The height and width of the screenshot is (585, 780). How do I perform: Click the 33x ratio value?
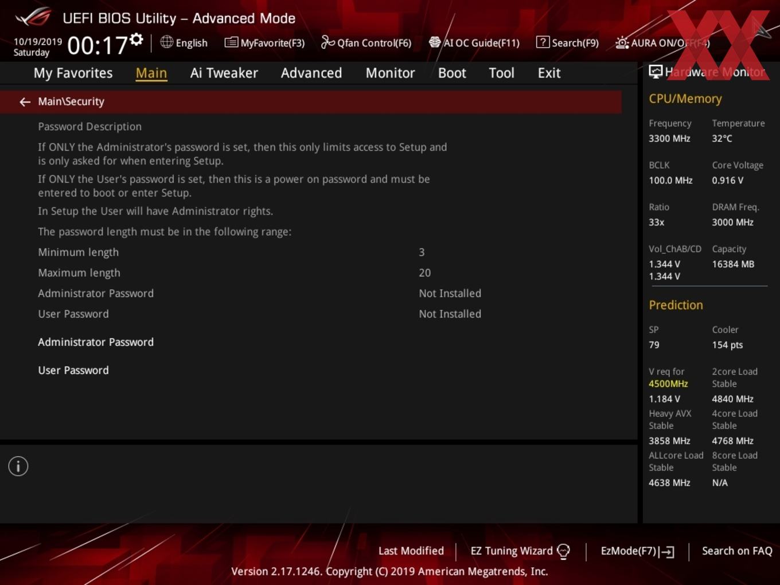point(656,222)
